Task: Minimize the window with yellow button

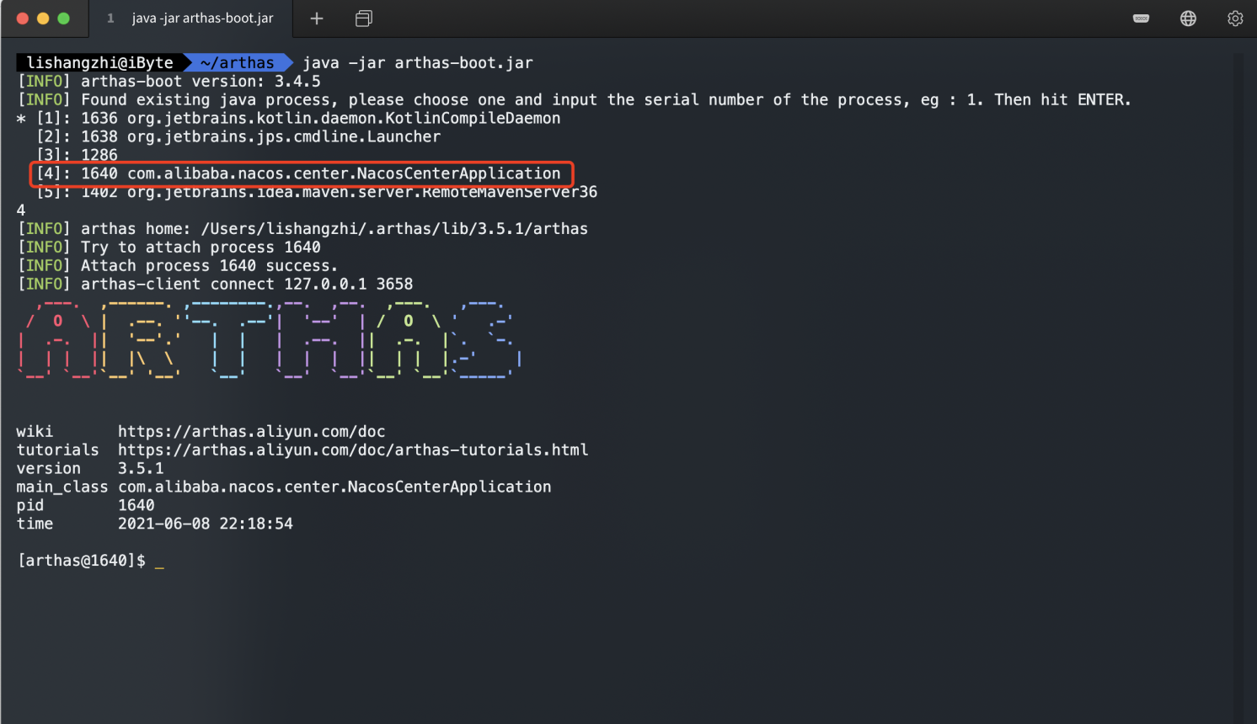Action: [43, 19]
